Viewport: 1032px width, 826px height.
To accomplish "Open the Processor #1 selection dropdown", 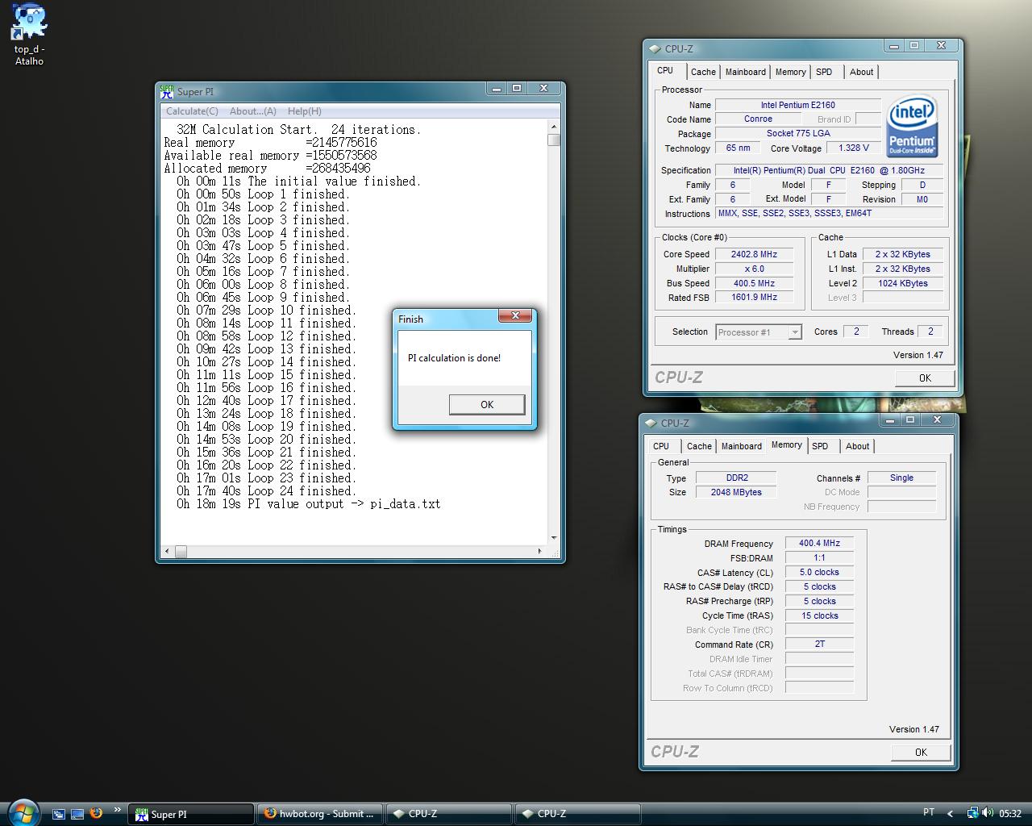I will pyautogui.click(x=759, y=332).
